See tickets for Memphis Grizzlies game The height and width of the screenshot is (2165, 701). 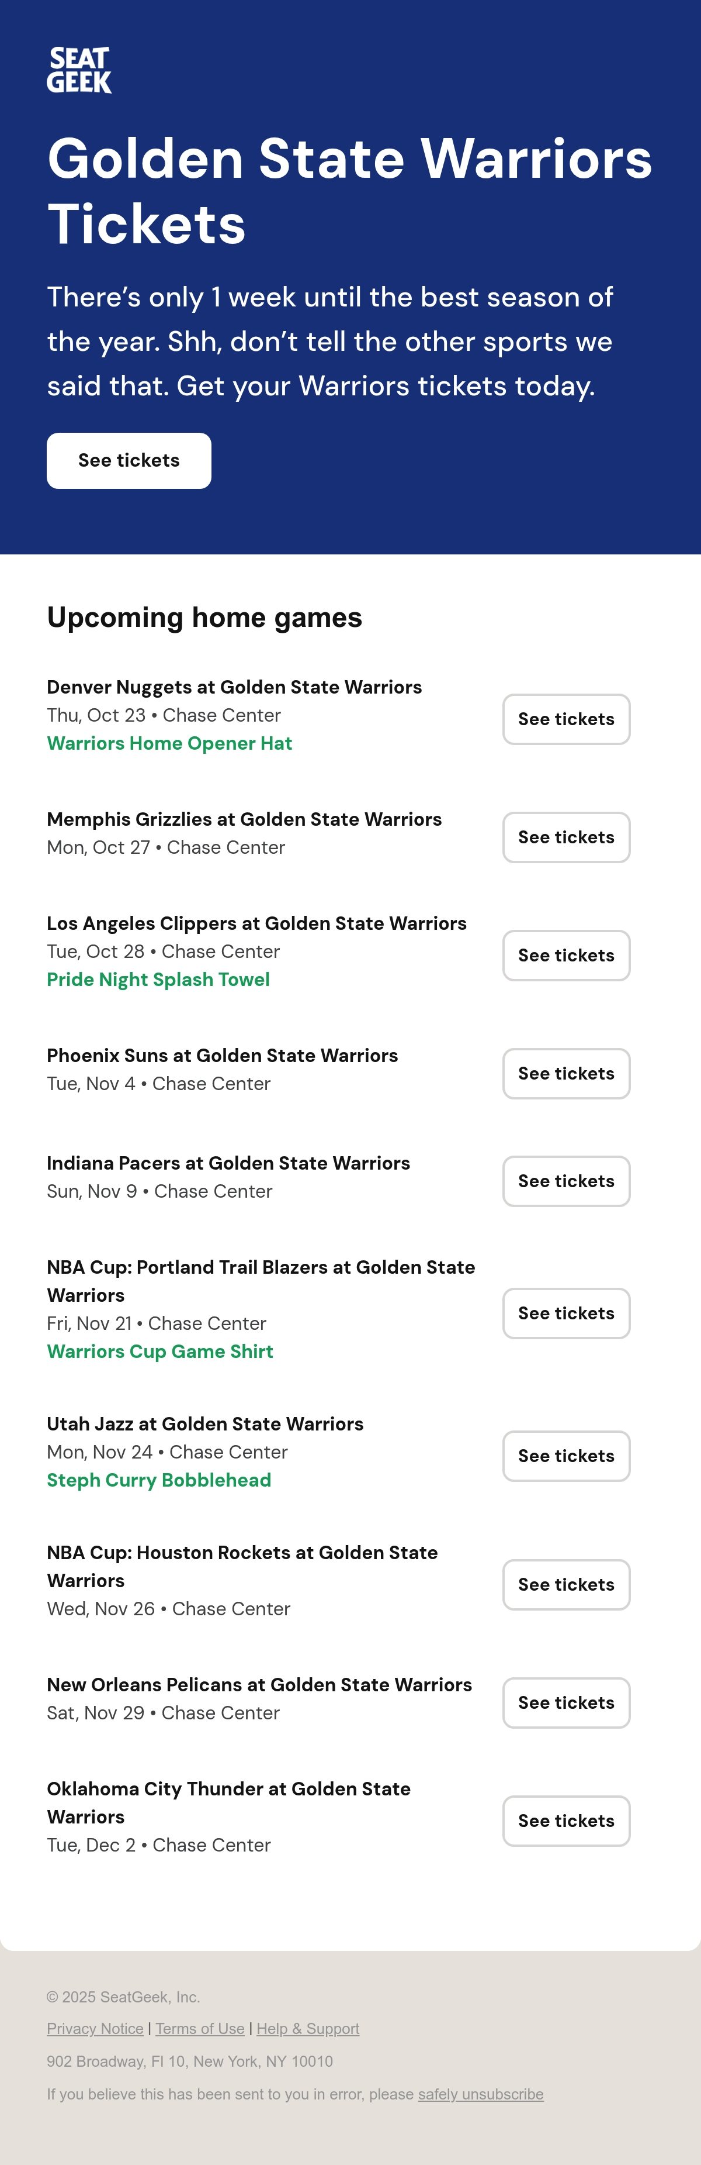click(x=566, y=837)
